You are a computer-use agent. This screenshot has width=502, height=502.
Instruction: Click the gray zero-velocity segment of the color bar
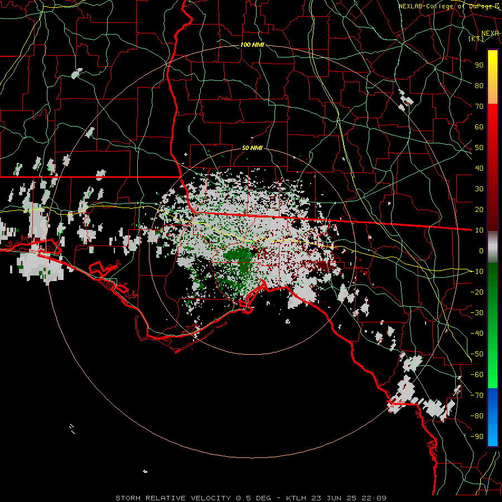point(493,247)
